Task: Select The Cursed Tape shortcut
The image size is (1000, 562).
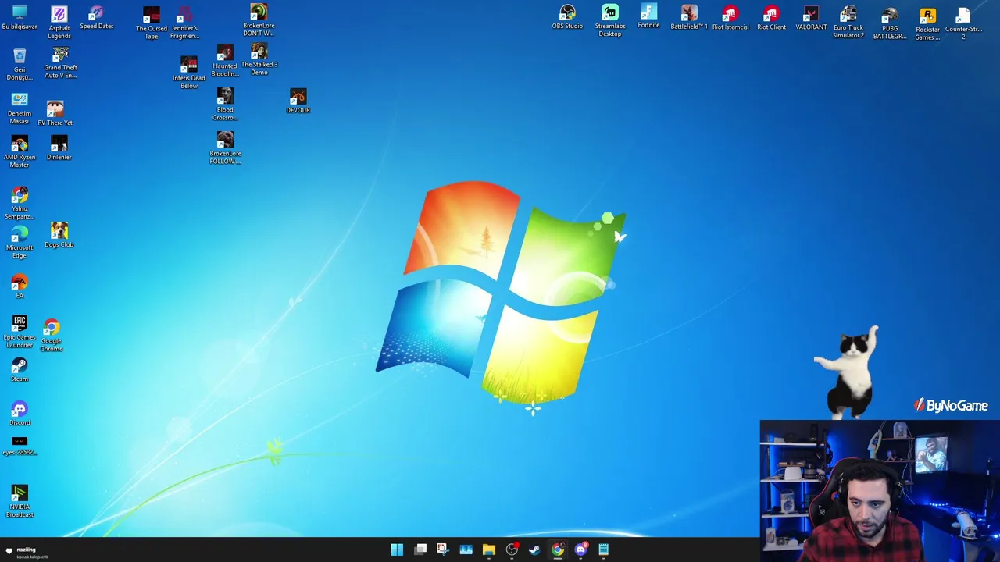Action: tap(152, 23)
